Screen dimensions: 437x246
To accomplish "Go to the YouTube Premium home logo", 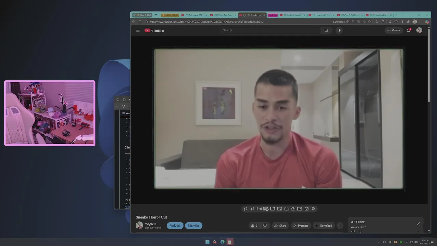I will [154, 30].
